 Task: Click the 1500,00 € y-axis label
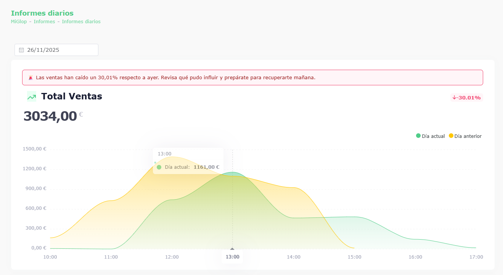34,149
